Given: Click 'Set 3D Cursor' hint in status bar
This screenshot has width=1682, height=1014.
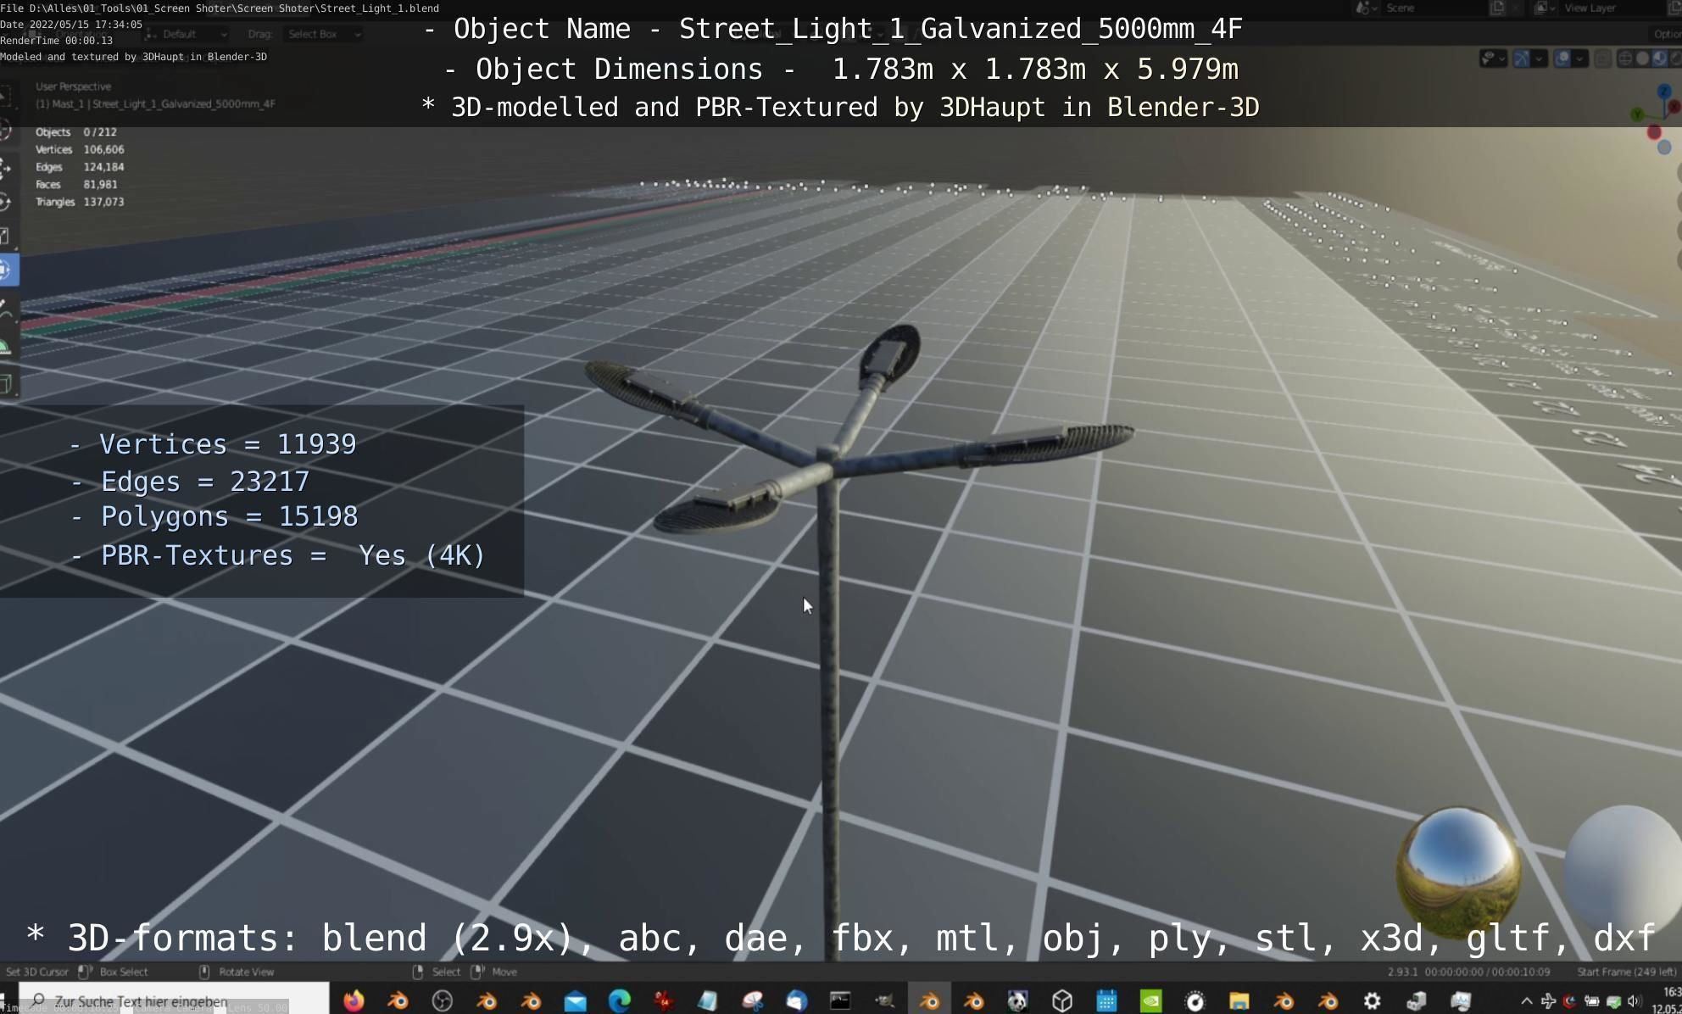Looking at the screenshot, I should 36,972.
